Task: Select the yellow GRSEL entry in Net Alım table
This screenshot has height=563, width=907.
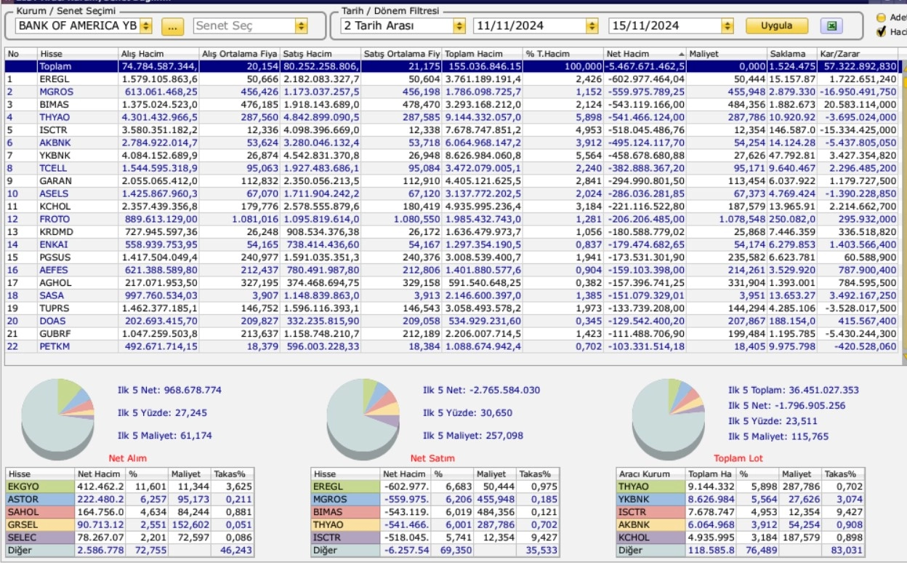Action: coord(130,524)
